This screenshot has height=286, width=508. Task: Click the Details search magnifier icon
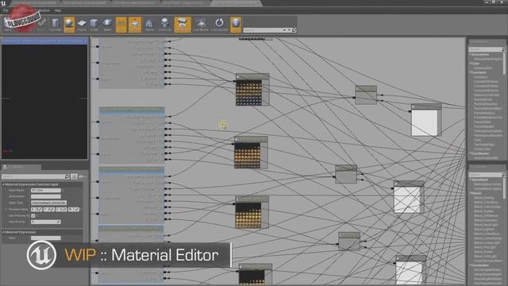click(x=67, y=176)
